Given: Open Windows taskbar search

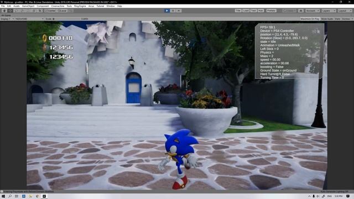Looking at the screenshot, I should [x=10, y=196].
